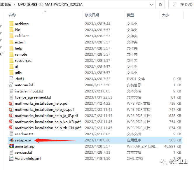
Task: Click the uninstall.zip WinRAR icon
Action: point(11,146)
